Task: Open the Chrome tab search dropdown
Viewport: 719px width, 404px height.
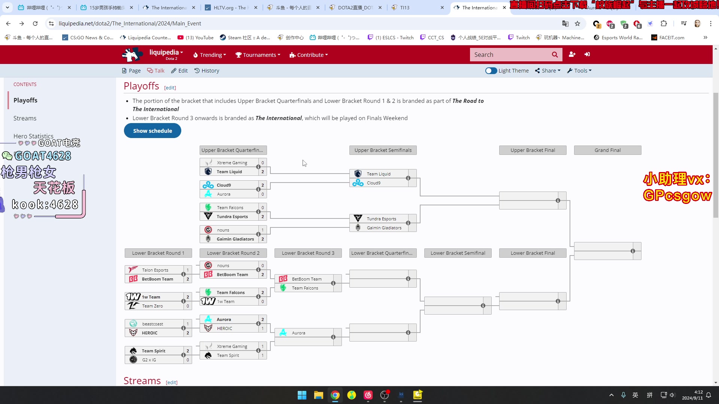Action: pos(7,7)
